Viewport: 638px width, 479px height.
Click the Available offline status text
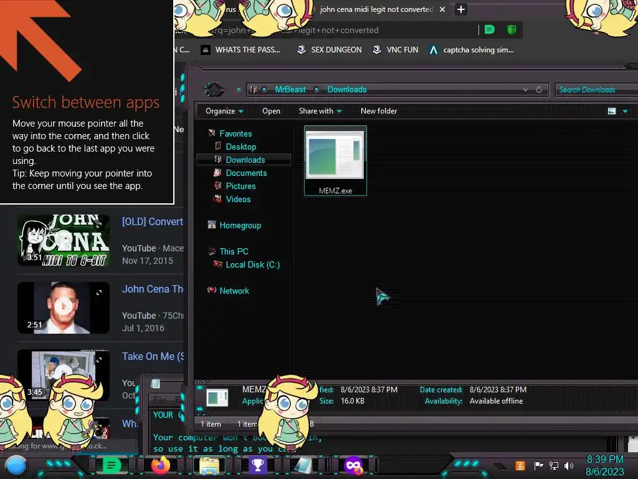(x=496, y=401)
